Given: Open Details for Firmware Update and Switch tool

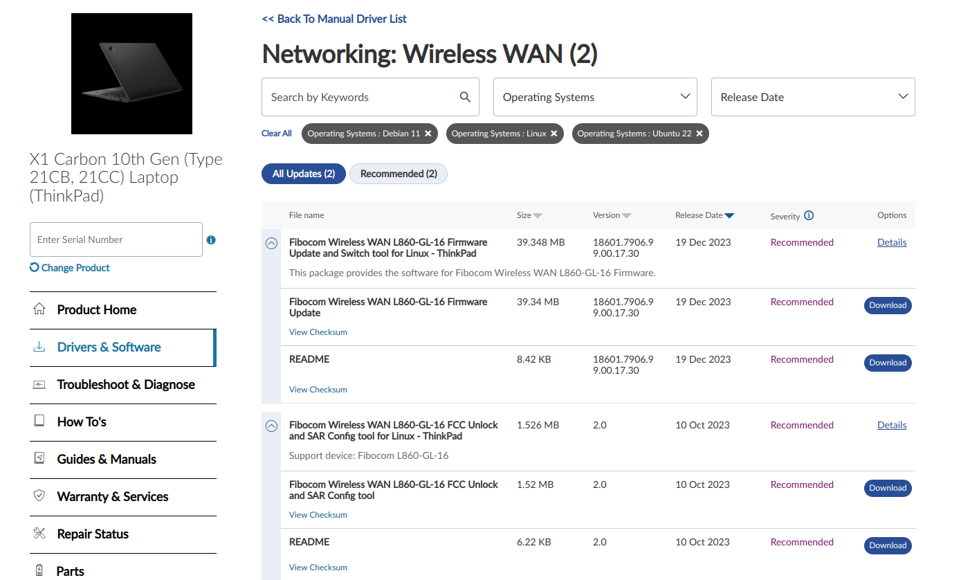Looking at the screenshot, I should (x=892, y=242).
